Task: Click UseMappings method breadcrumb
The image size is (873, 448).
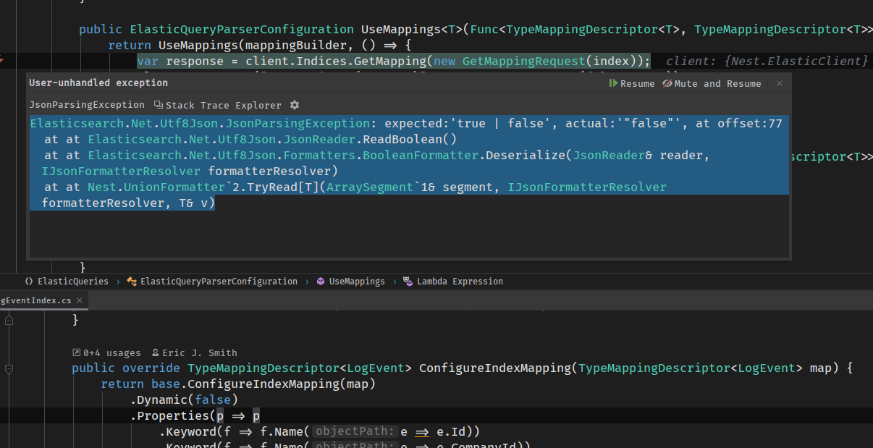Action: coord(350,281)
